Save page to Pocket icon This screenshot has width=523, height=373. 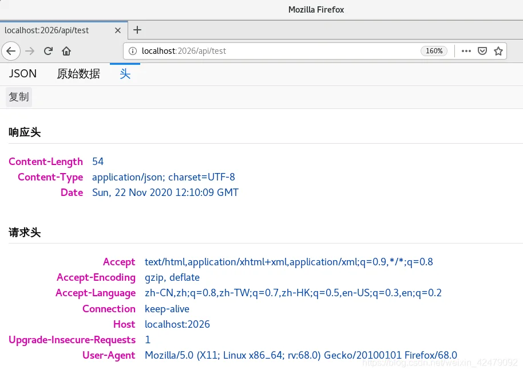482,51
